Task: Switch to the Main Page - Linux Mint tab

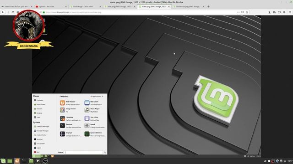Action: coord(86,6)
